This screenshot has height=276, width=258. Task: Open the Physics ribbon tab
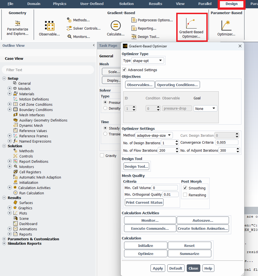[x=59, y=4]
